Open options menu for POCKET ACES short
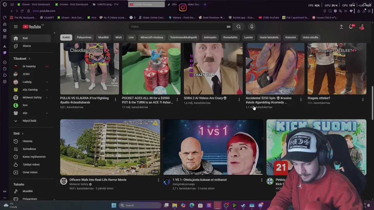This screenshot has height=210, width=374. click(x=177, y=100)
